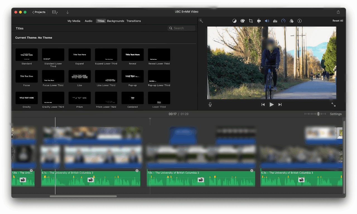
Task: Show the clip information panel
Action: pos(300,21)
